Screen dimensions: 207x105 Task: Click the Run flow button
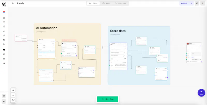click(x=108, y=99)
